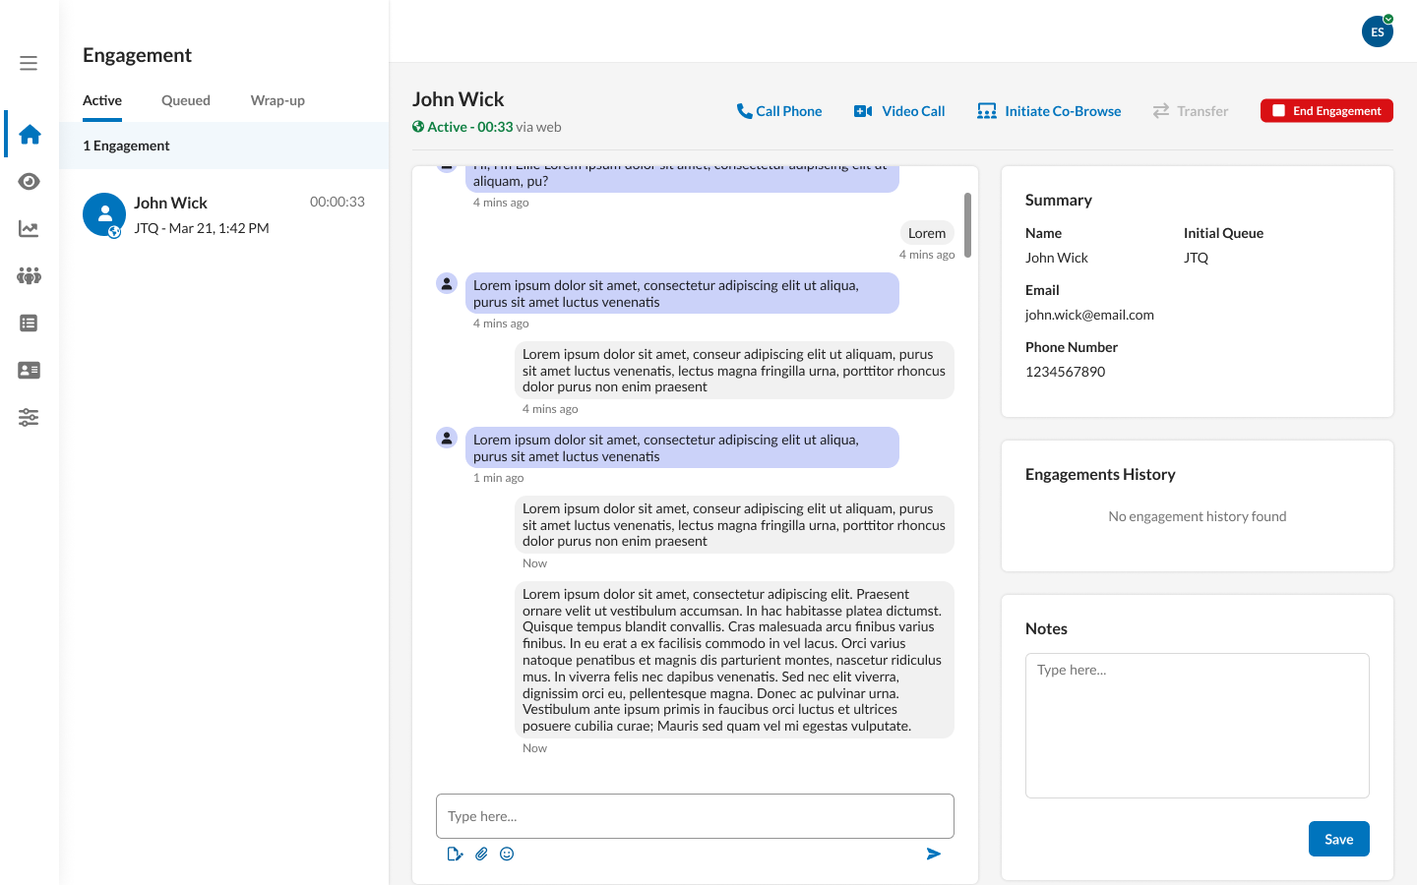1417x885 pixels.
Task: Open the team users icon in sidebar
Action: 29,275
